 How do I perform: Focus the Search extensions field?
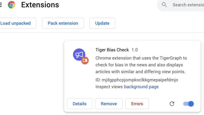point(180,5)
